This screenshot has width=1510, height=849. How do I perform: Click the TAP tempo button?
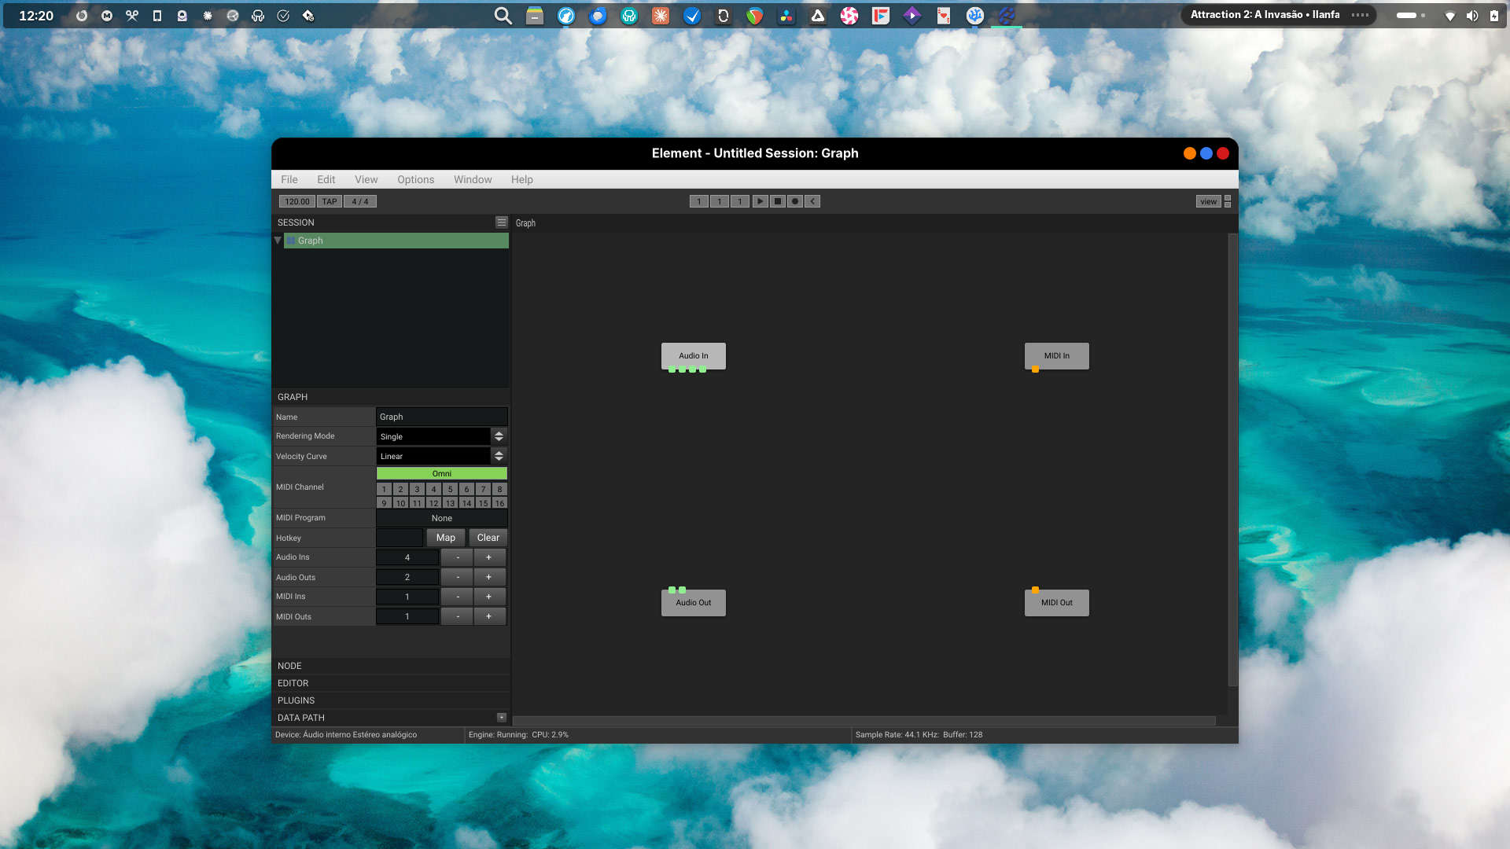330,201
